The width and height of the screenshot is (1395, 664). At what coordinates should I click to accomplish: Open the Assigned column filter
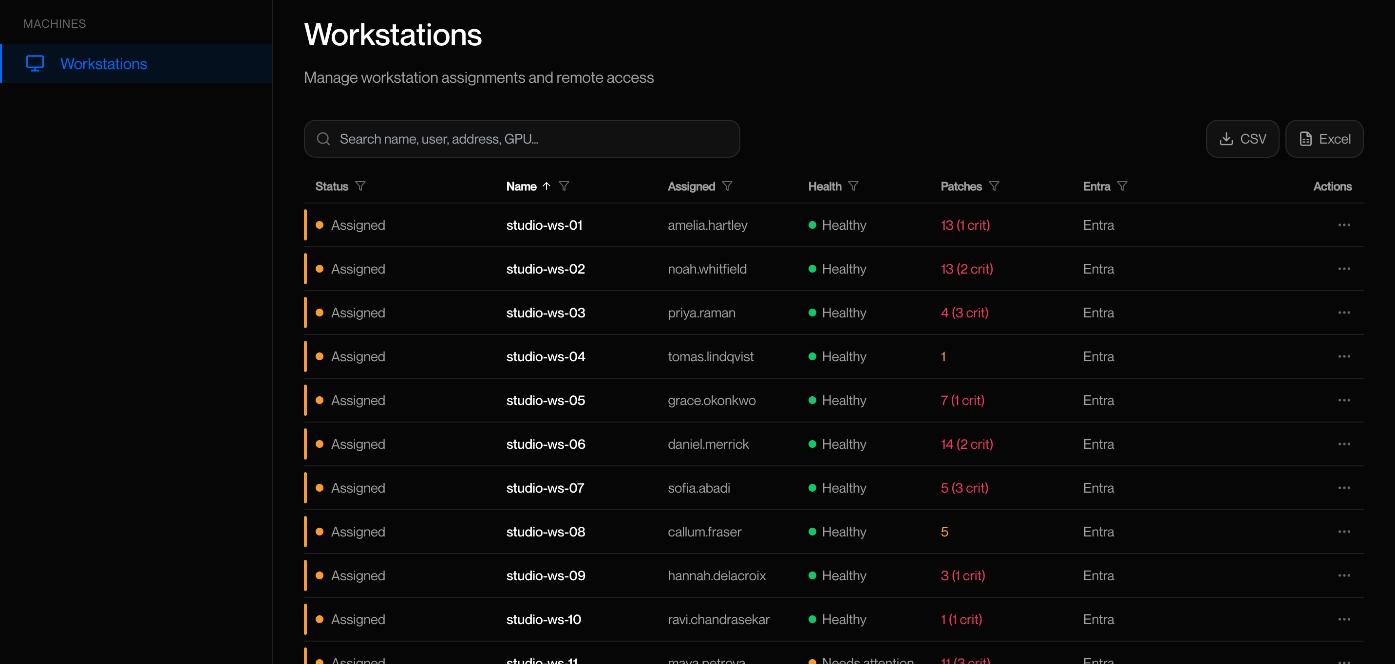tap(727, 186)
